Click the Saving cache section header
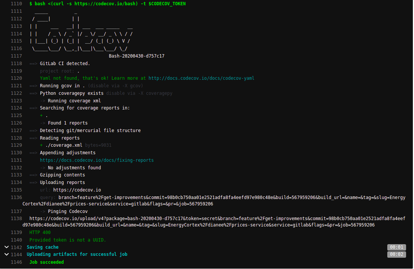Viewport: 414px width, 269px height. (43, 247)
